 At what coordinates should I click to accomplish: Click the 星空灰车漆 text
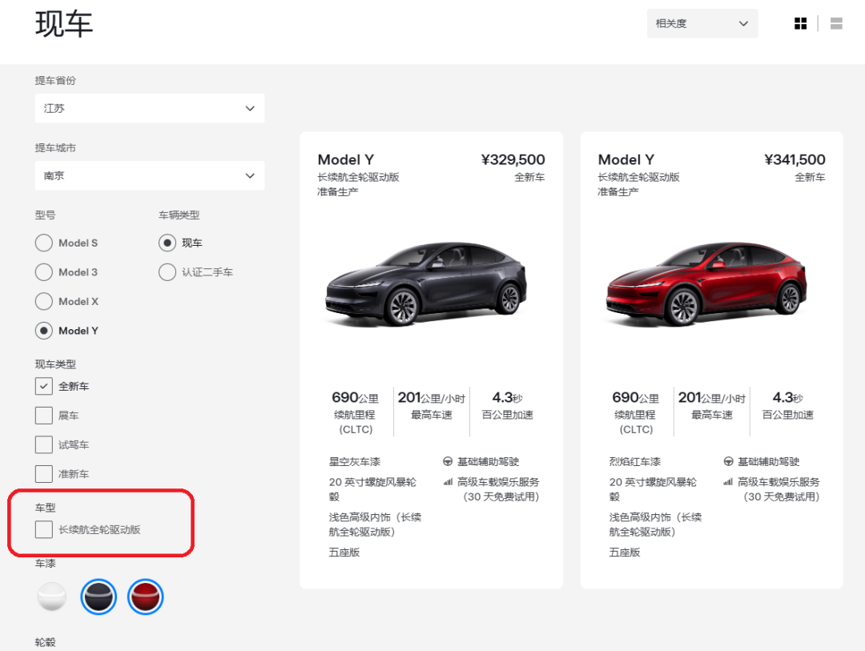tap(355, 462)
